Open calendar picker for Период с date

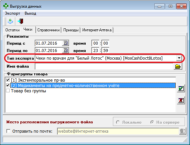[65, 43]
